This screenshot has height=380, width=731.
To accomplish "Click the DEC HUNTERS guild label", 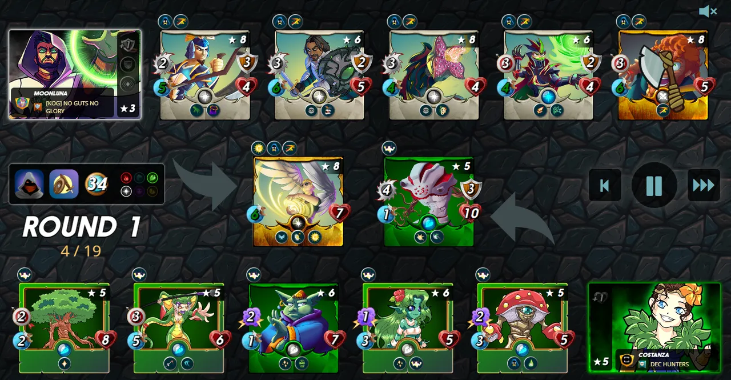I will pos(669,365).
